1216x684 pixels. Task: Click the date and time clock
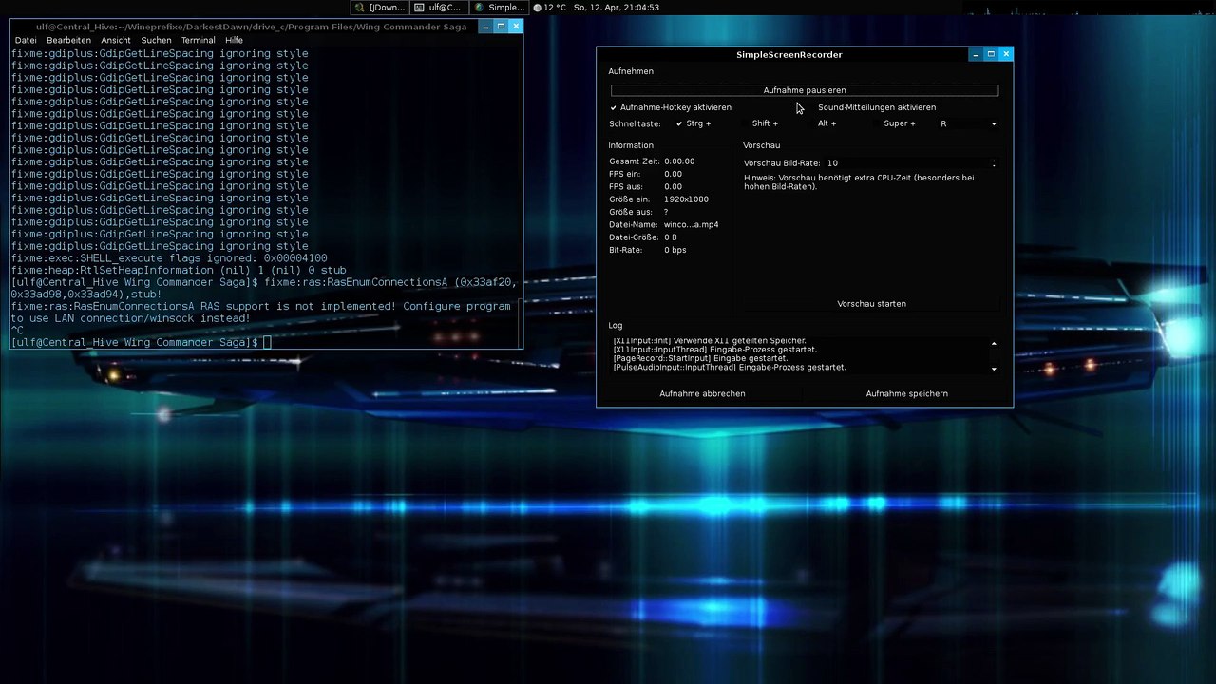[616, 8]
